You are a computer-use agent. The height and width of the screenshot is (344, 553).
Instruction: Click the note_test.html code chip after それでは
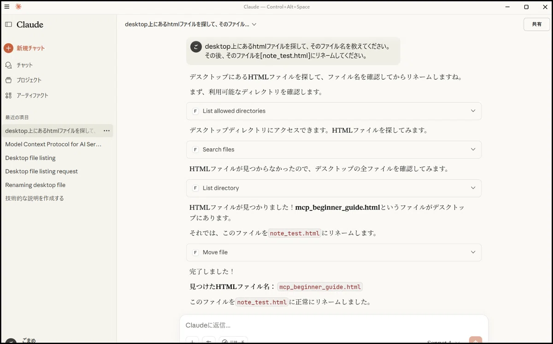coord(294,233)
